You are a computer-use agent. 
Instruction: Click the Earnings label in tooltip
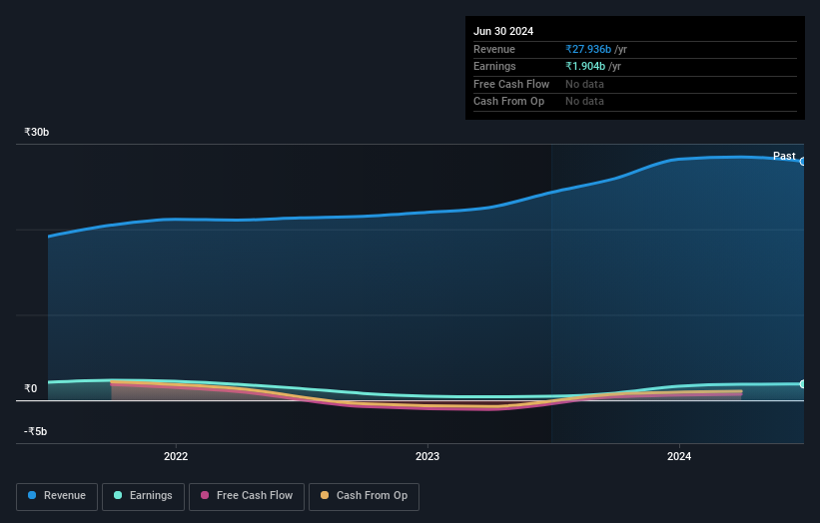pos(494,66)
